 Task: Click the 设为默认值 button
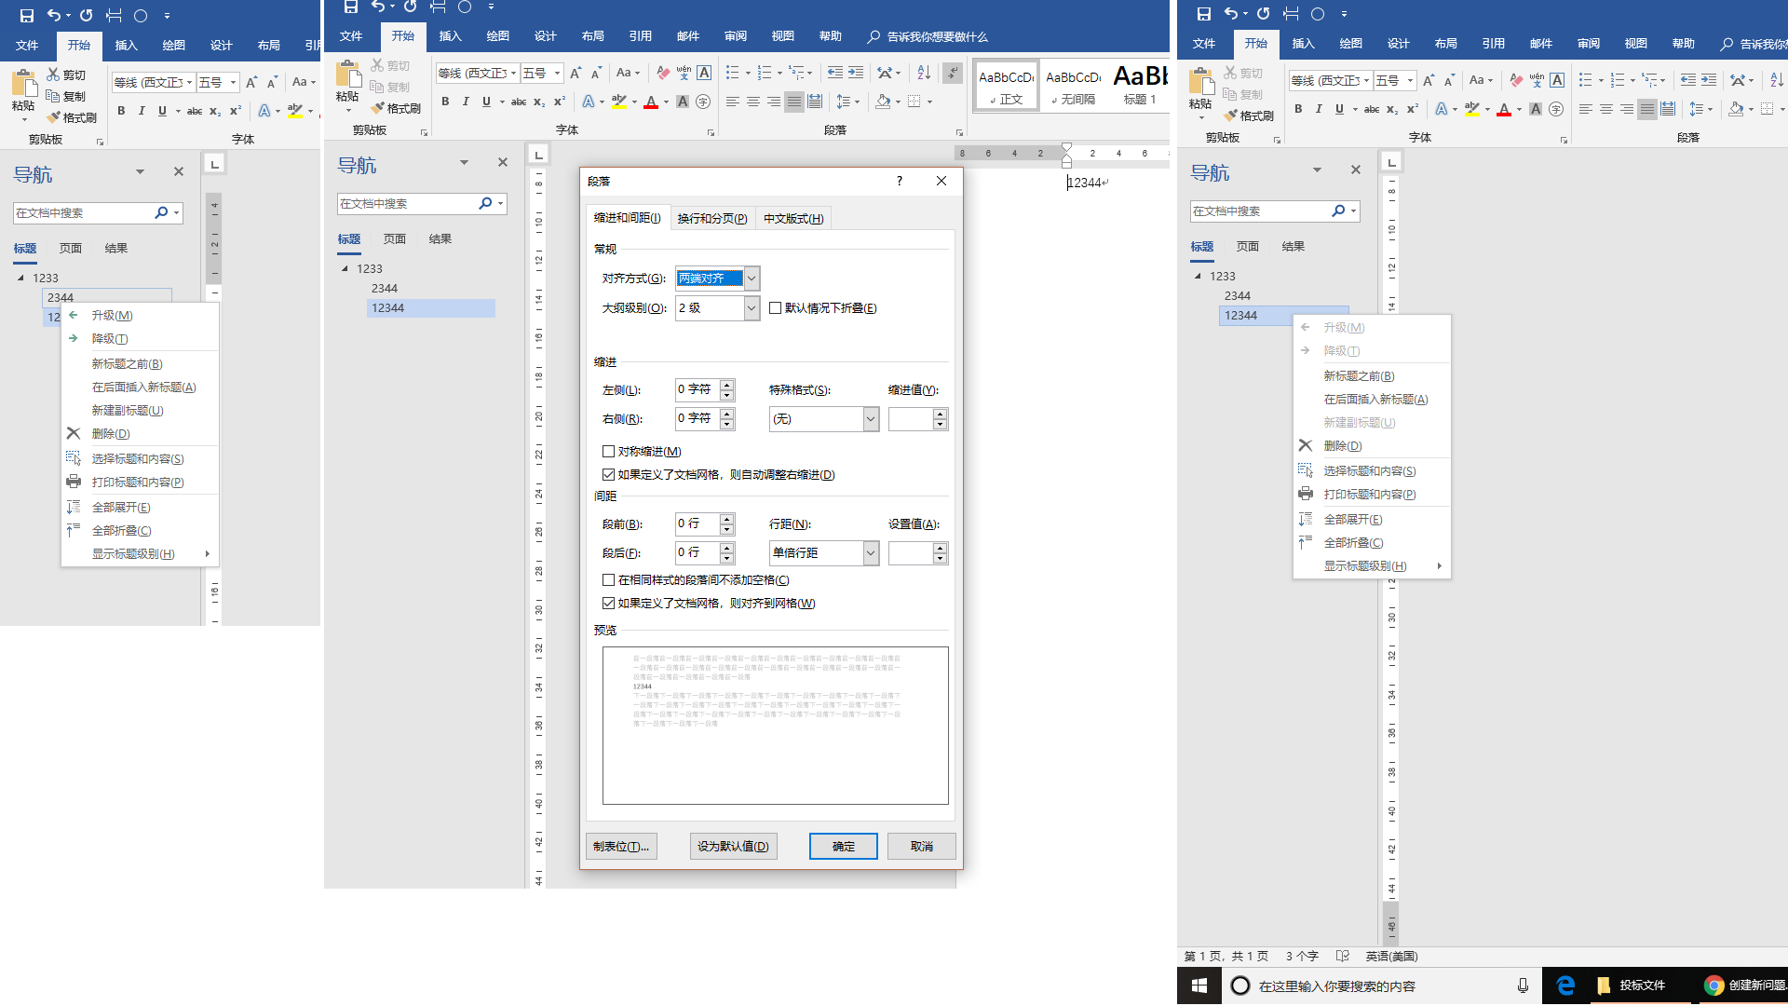[733, 846]
